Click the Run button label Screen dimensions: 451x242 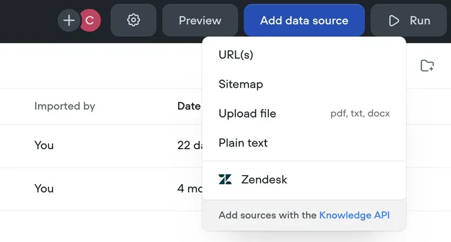420,21
